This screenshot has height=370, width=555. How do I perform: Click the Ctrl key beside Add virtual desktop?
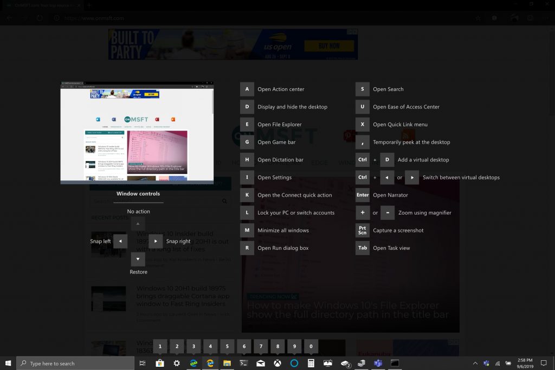tap(363, 159)
